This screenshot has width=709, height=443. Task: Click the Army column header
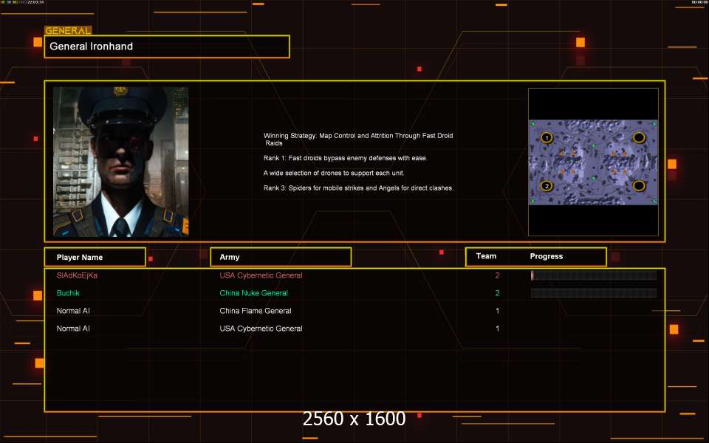pos(281,257)
